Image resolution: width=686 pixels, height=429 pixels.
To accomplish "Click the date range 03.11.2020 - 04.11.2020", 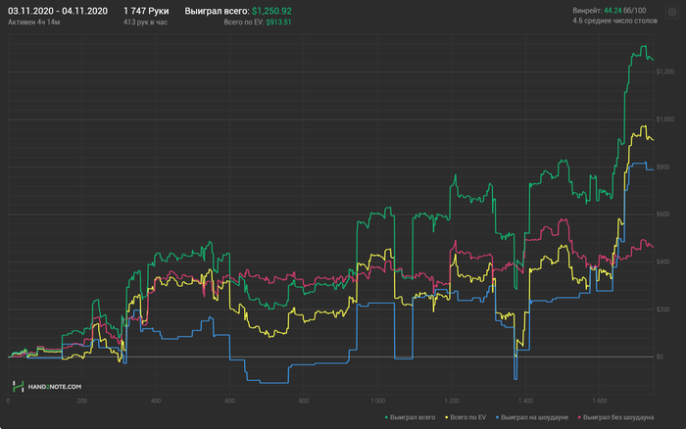I will pyautogui.click(x=58, y=11).
